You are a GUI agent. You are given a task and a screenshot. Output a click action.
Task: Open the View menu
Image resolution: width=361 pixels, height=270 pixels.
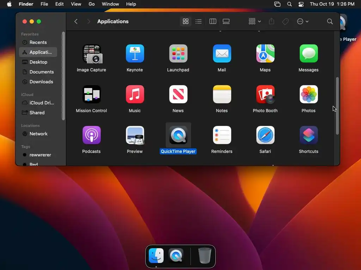[x=76, y=4]
